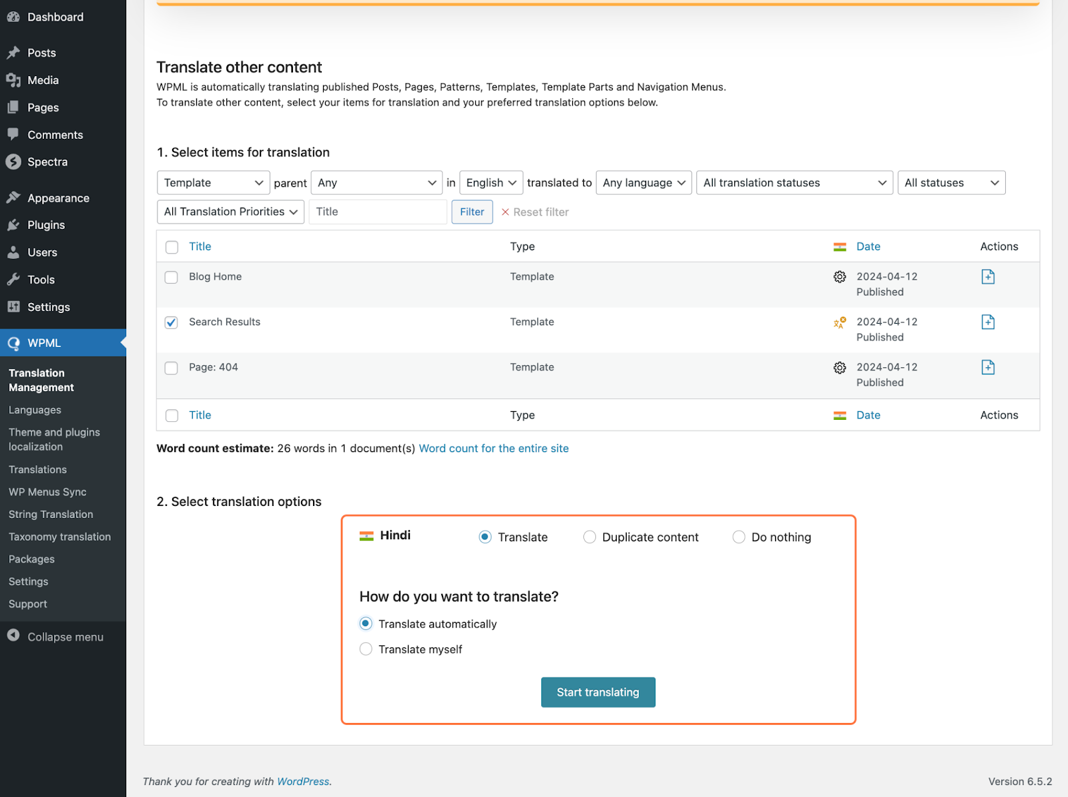Viewport: 1068px width, 797px height.
Task: Click the Dashboard icon in the sidebar
Action: tap(13, 17)
